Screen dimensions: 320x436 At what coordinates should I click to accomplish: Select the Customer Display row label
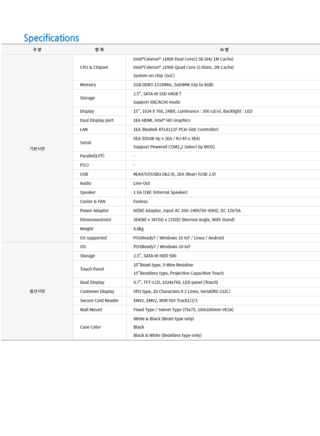(97, 292)
